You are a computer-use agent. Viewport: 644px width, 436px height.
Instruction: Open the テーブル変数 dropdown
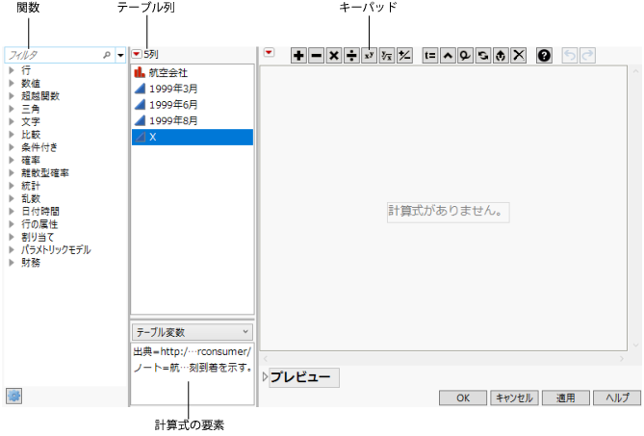193,332
